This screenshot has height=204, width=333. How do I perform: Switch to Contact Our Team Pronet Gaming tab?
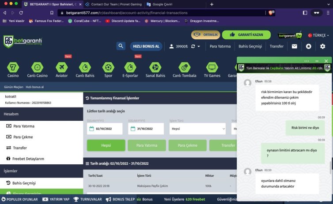tap(114, 4)
